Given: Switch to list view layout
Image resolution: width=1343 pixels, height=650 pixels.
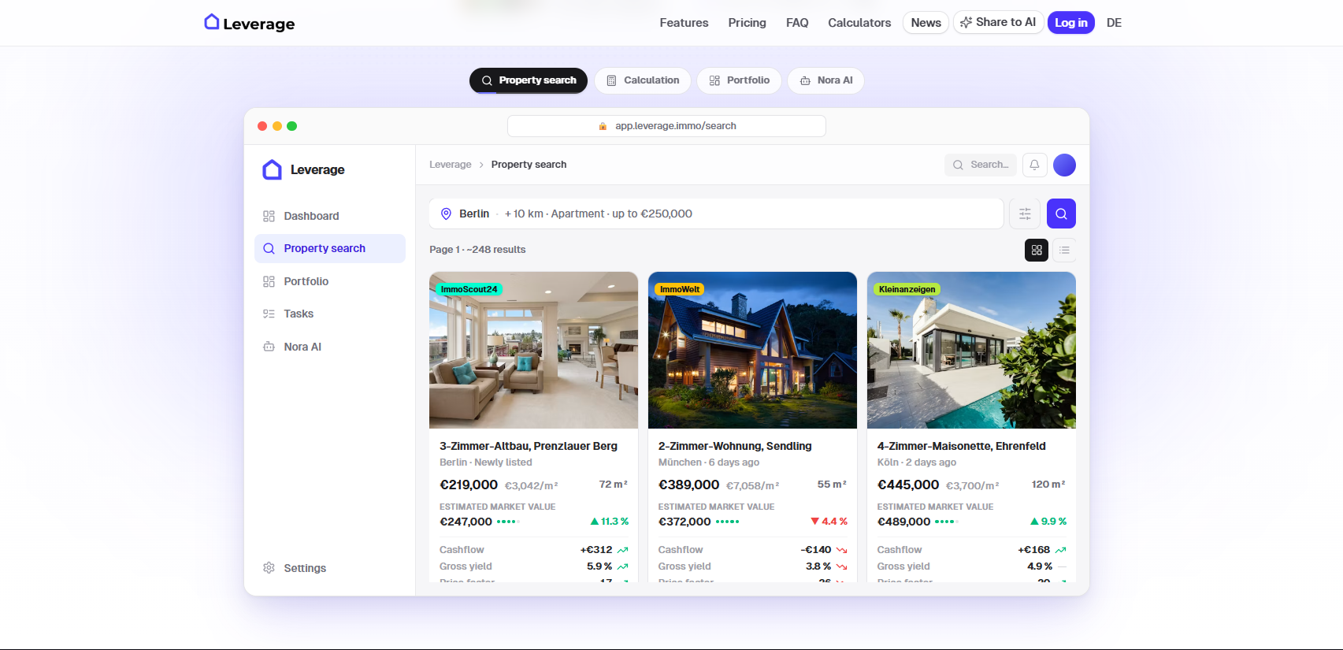Looking at the screenshot, I should (1064, 250).
